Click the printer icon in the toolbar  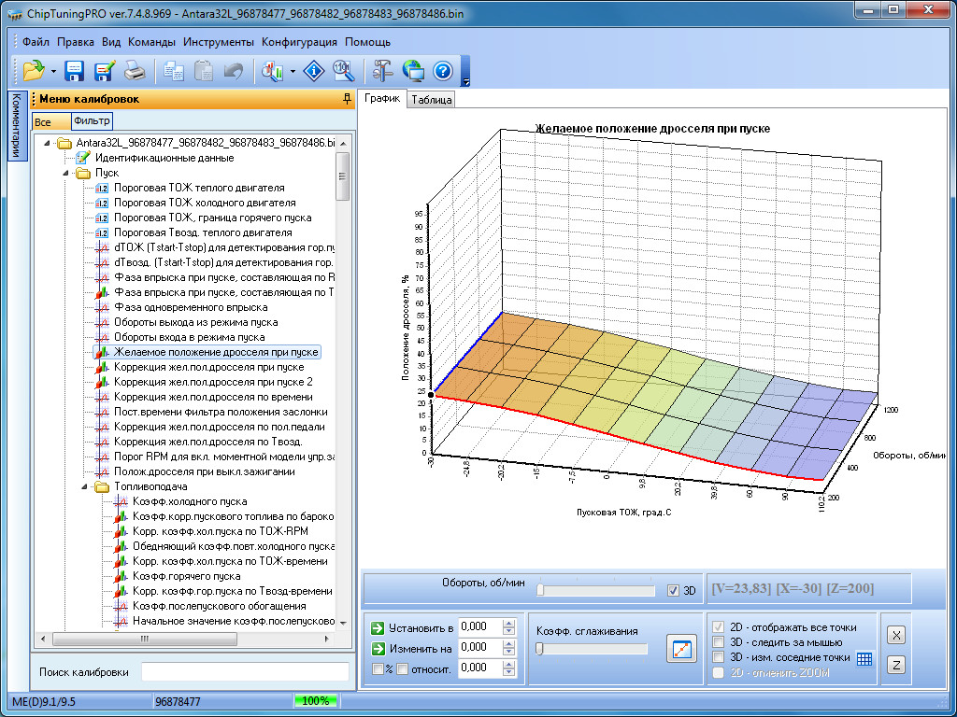(135, 71)
